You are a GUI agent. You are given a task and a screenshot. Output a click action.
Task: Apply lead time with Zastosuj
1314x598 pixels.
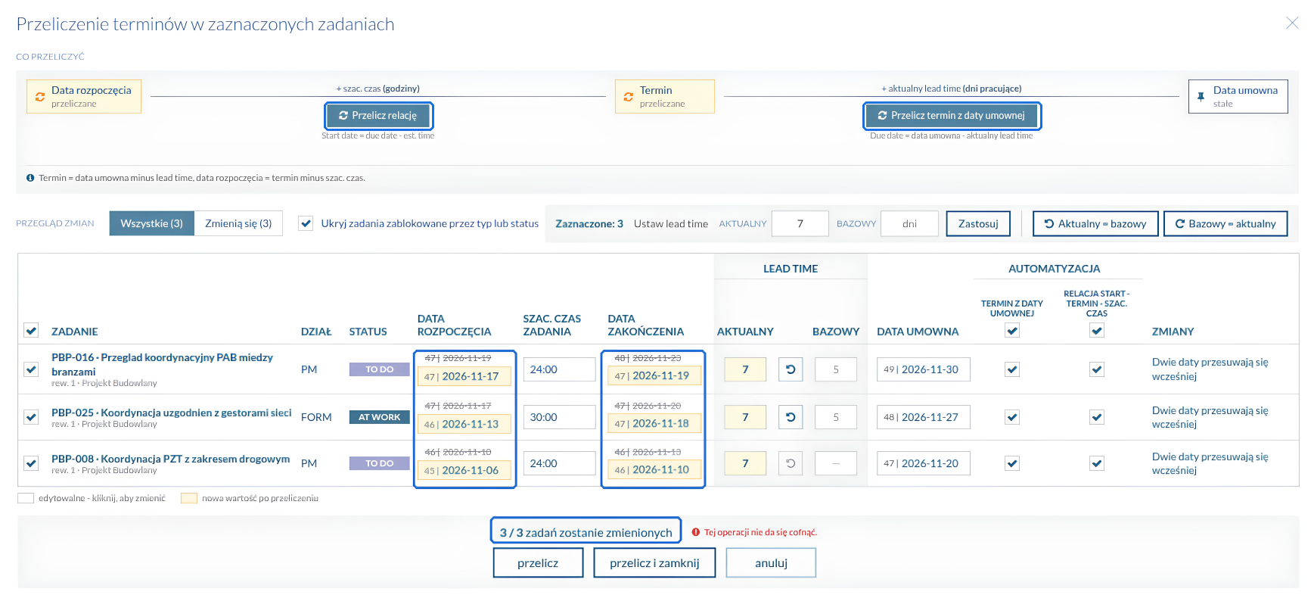[x=978, y=224]
